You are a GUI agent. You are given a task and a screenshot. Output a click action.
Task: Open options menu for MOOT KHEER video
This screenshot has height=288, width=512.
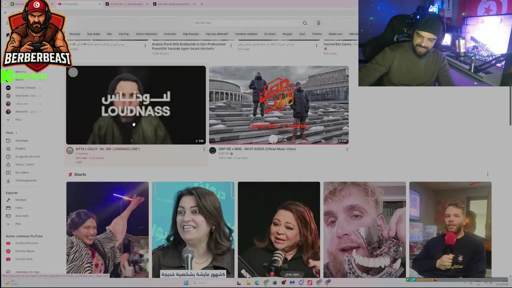(347, 149)
